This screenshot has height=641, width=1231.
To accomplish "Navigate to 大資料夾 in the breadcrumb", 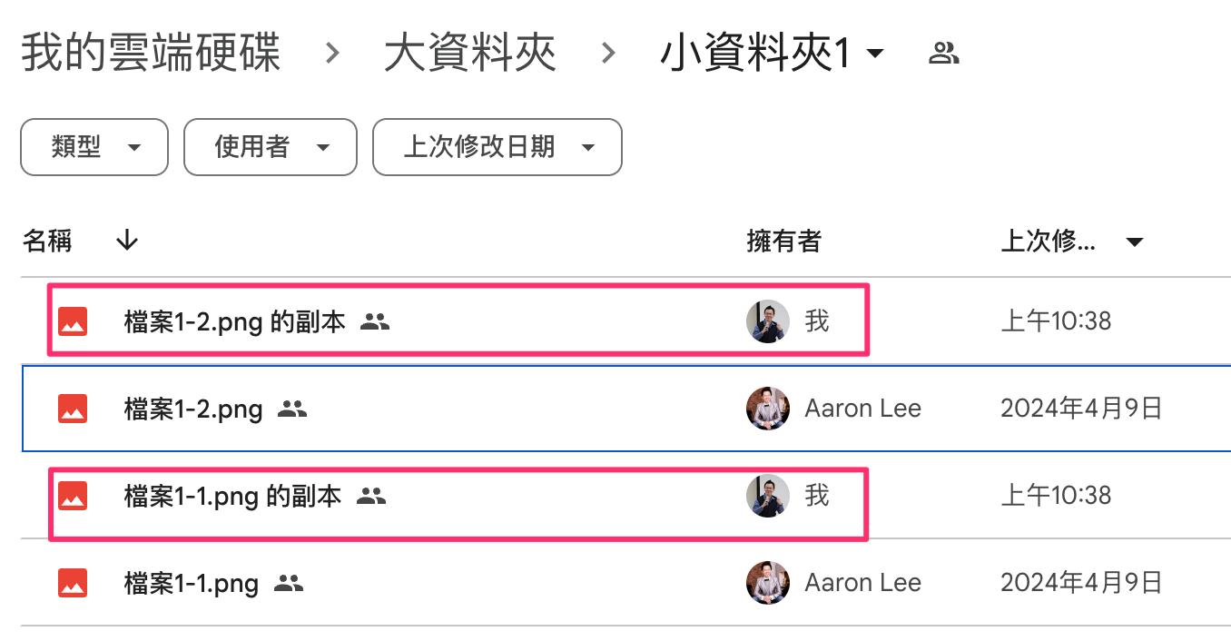I will point(469,54).
